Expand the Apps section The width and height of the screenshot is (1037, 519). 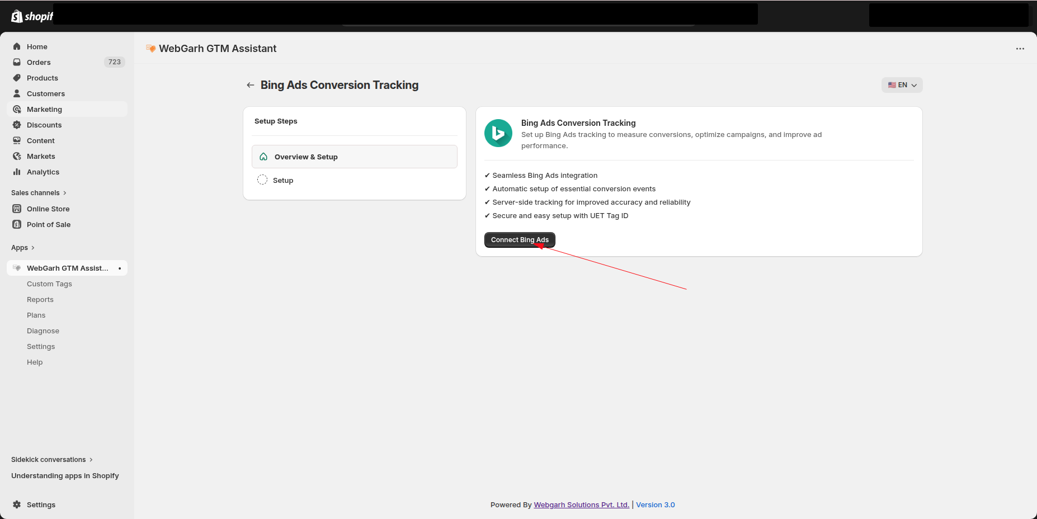coord(23,248)
